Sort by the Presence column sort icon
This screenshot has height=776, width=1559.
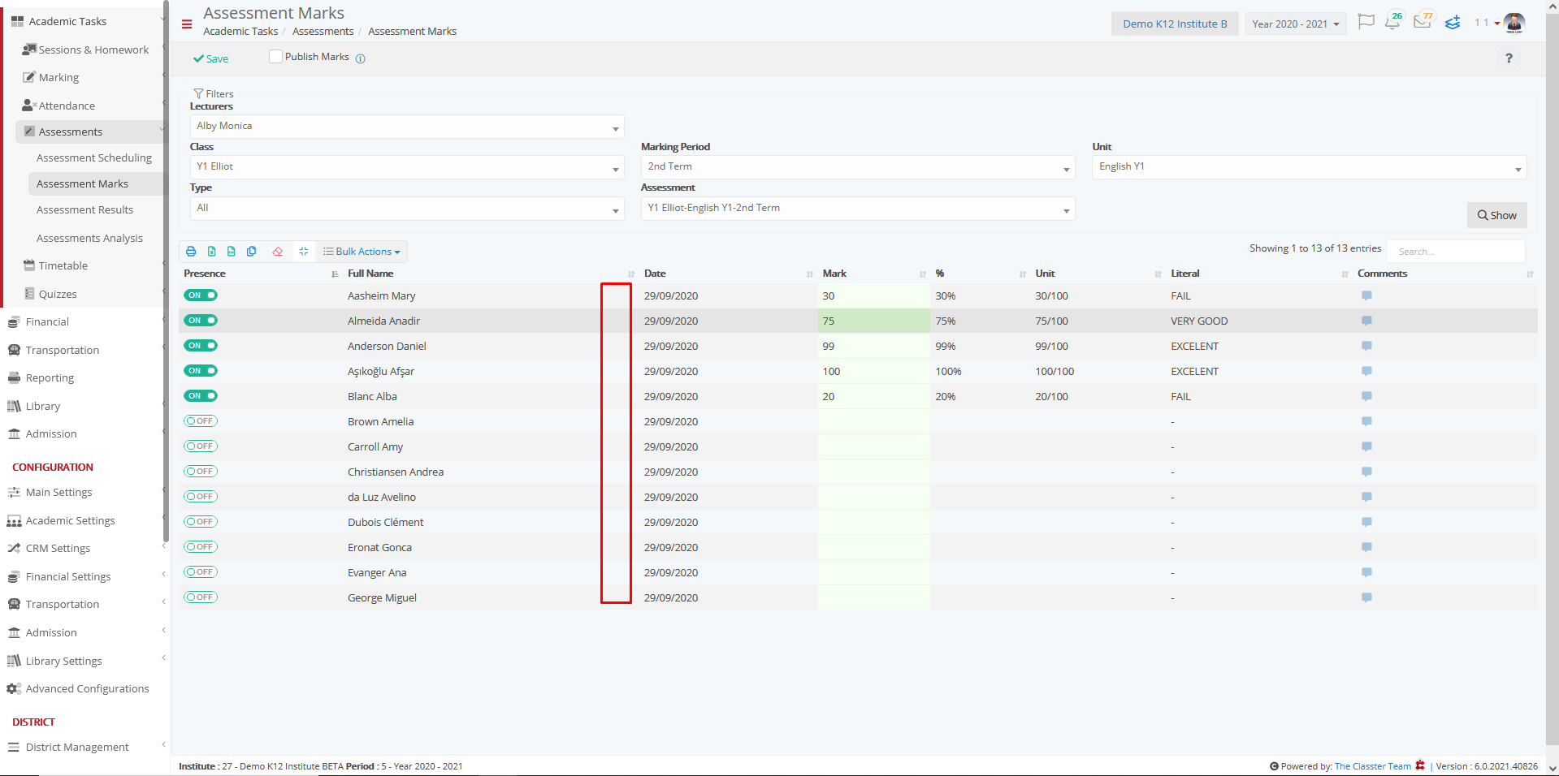[x=335, y=274]
